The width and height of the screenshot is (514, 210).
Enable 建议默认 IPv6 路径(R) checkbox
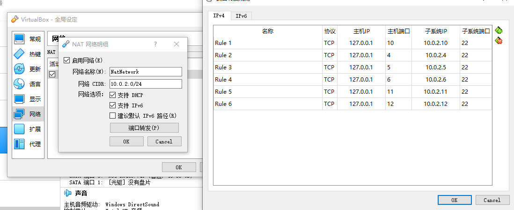tap(112, 115)
